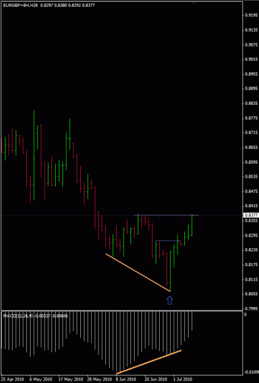This screenshot has width=259, height=383.
Task: Click the 28 May 2010 time axis label
Action: click(x=100, y=379)
